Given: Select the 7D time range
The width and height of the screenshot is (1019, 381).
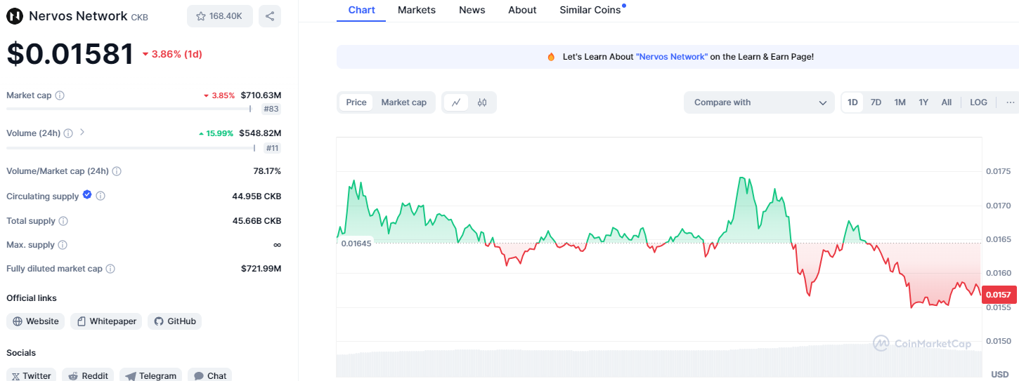Looking at the screenshot, I should point(876,102).
